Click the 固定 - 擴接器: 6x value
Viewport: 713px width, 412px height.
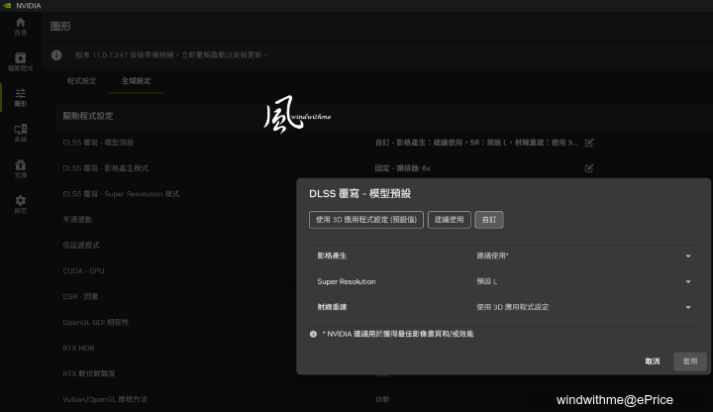[x=402, y=168]
